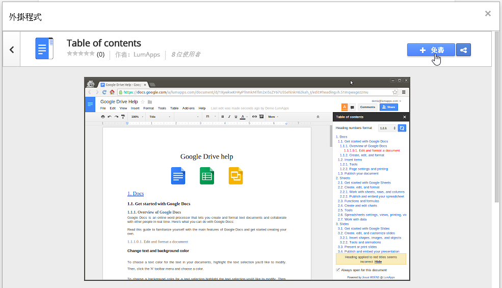Open the heading numbers format selector
The image size is (502, 288).
pyautogui.click(x=388, y=128)
